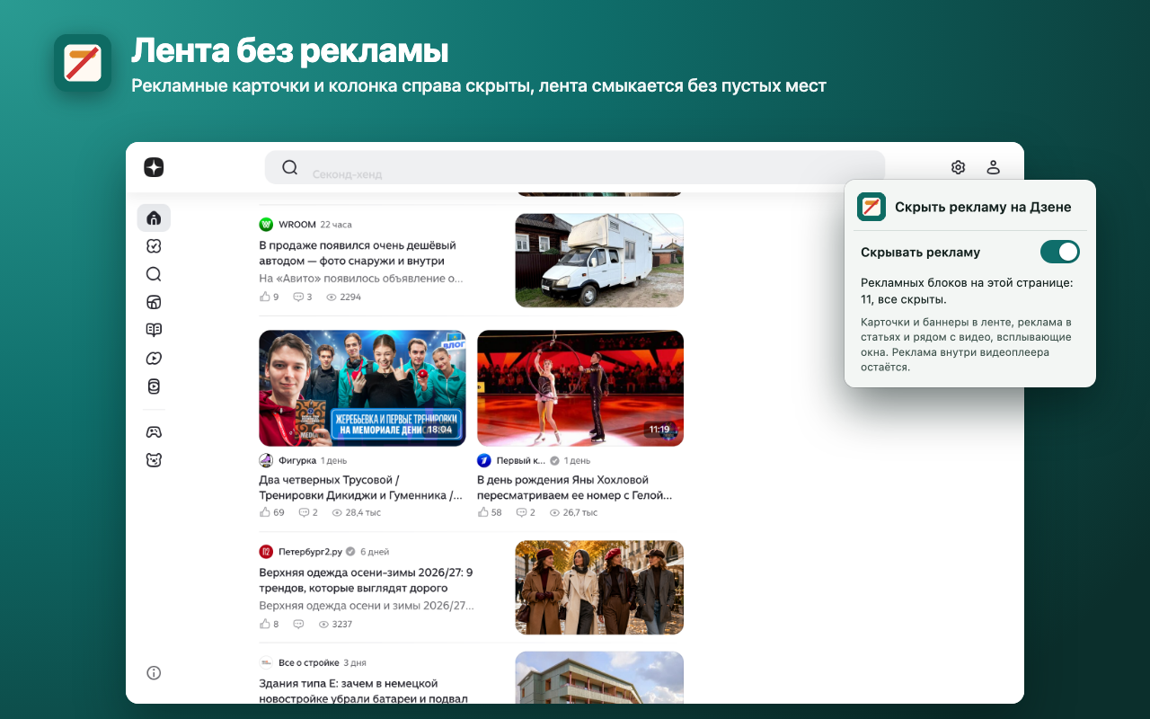Toggle the Скрывать рекламу switch off
This screenshot has width=1150, height=719.
1060,252
